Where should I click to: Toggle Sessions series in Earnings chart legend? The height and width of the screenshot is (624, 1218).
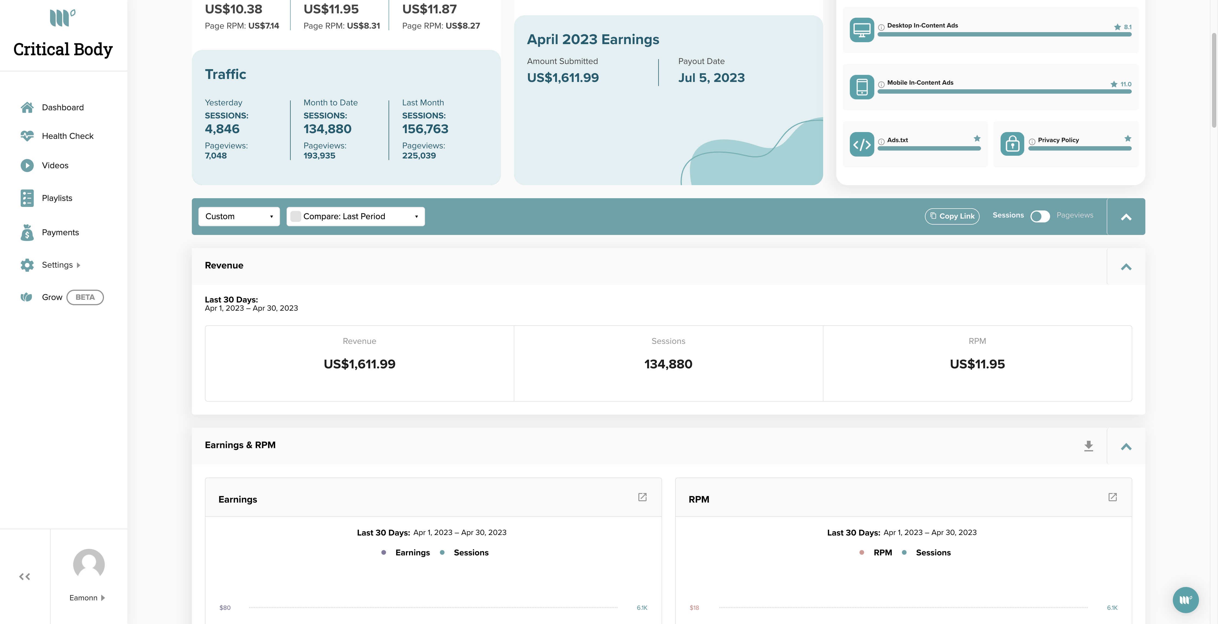(464, 553)
